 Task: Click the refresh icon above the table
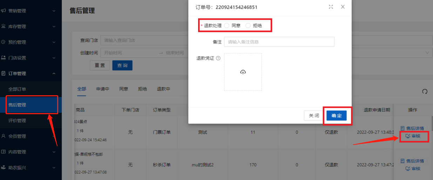[x=425, y=91]
